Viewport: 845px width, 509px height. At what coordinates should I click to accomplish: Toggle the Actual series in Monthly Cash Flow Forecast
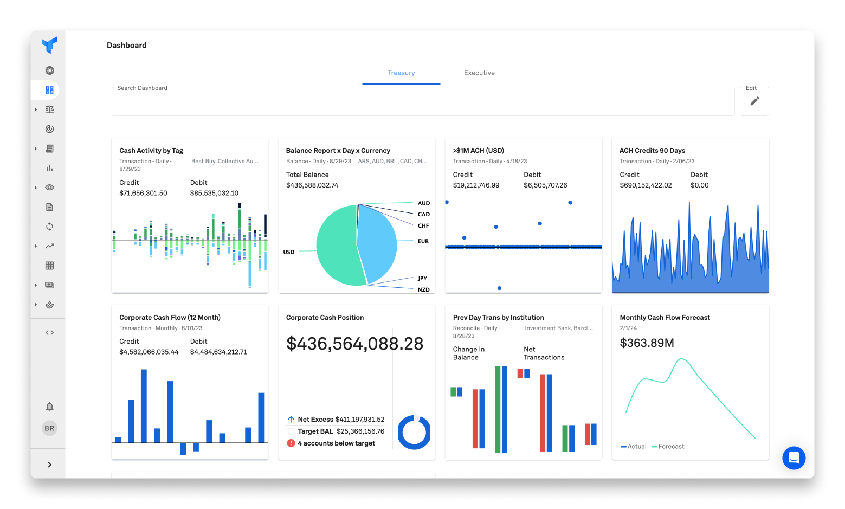click(x=633, y=446)
